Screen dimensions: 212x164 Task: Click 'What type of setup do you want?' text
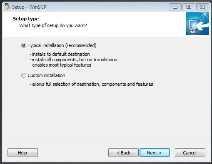(x=53, y=25)
